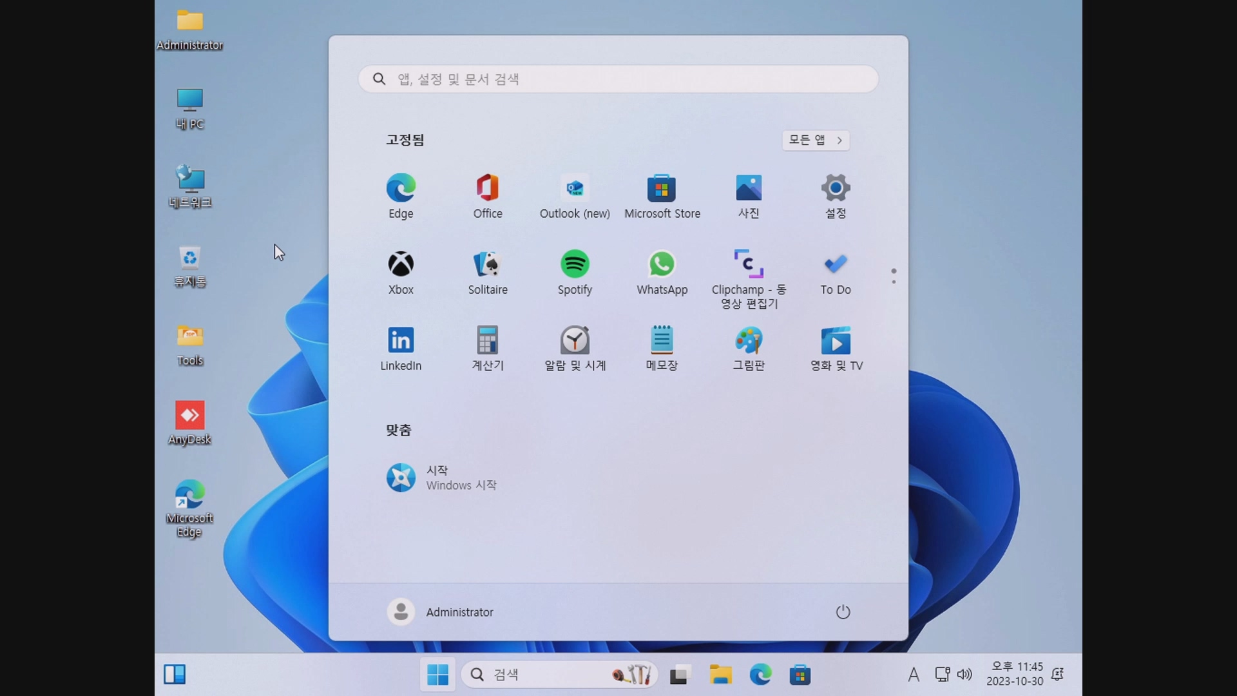1237x696 pixels.
Task: Open 메모장 (Notepad) app
Action: click(662, 348)
